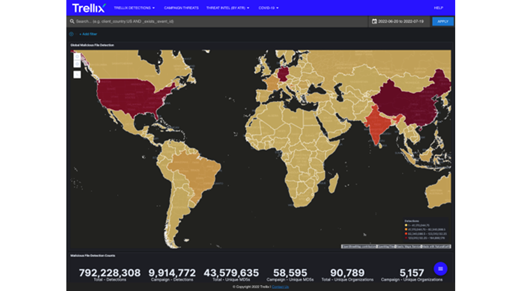Click the search magnifier icon

coord(72,21)
